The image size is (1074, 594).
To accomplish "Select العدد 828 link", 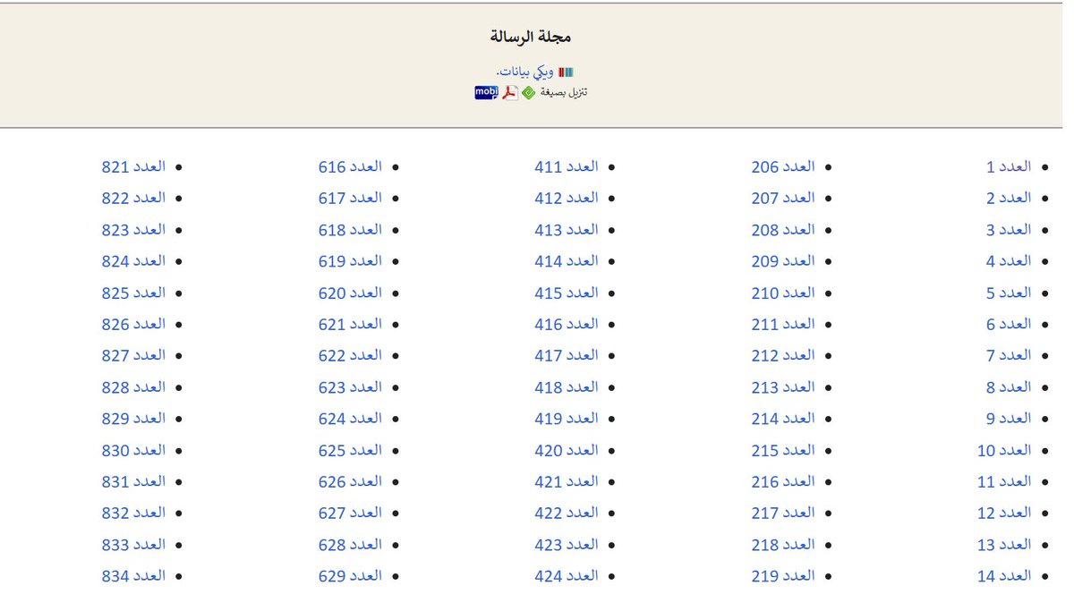I will click(x=133, y=387).
